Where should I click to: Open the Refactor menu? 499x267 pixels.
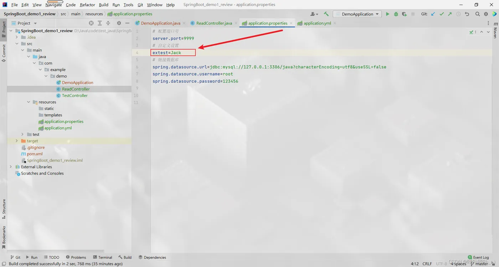pos(87,5)
